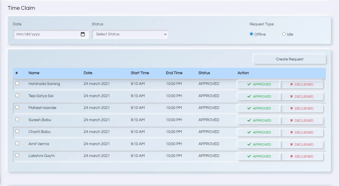
Task: Open the calendar picker icon in Date field
Action: [x=83, y=34]
